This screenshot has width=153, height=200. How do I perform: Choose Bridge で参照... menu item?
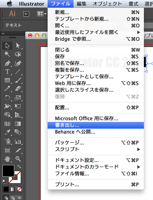click(96, 39)
